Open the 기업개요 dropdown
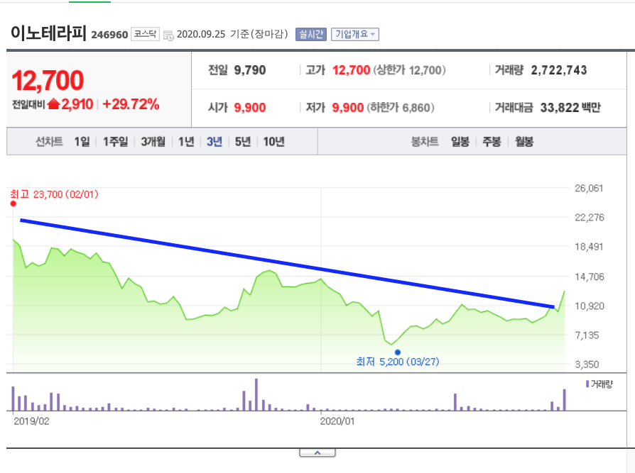The width and height of the screenshot is (635, 473). [354, 34]
